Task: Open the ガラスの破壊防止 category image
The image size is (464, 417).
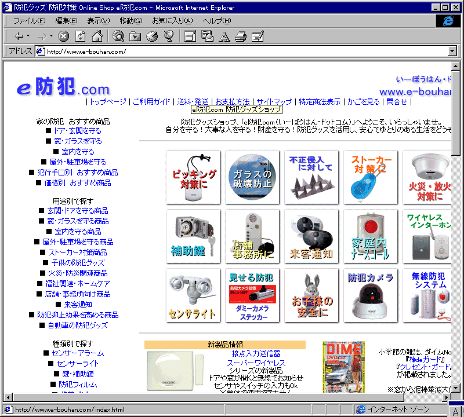Action: 252,177
